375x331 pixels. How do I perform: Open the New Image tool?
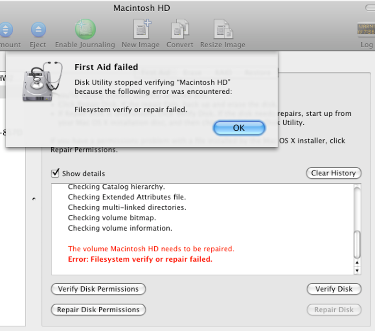142,29
